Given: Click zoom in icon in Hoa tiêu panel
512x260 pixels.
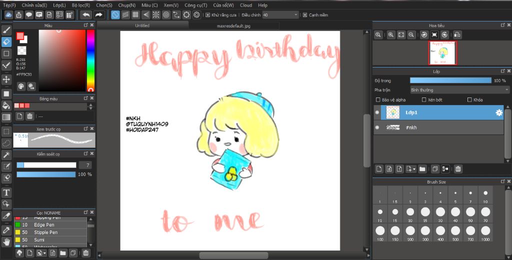Looking at the screenshot, I should click(x=390, y=34).
